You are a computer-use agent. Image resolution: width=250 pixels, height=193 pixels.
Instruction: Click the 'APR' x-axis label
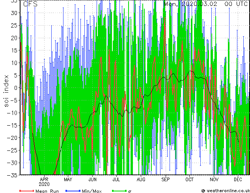[x=44, y=180]
